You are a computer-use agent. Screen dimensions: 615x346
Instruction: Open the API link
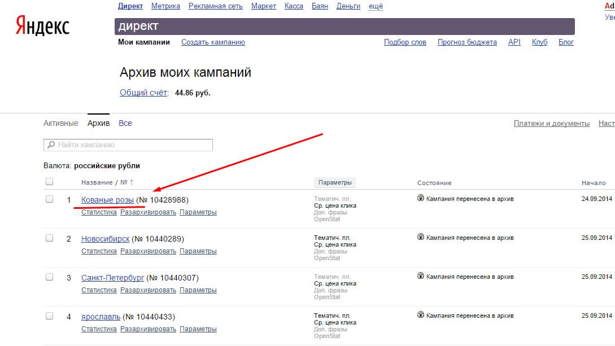(x=514, y=42)
